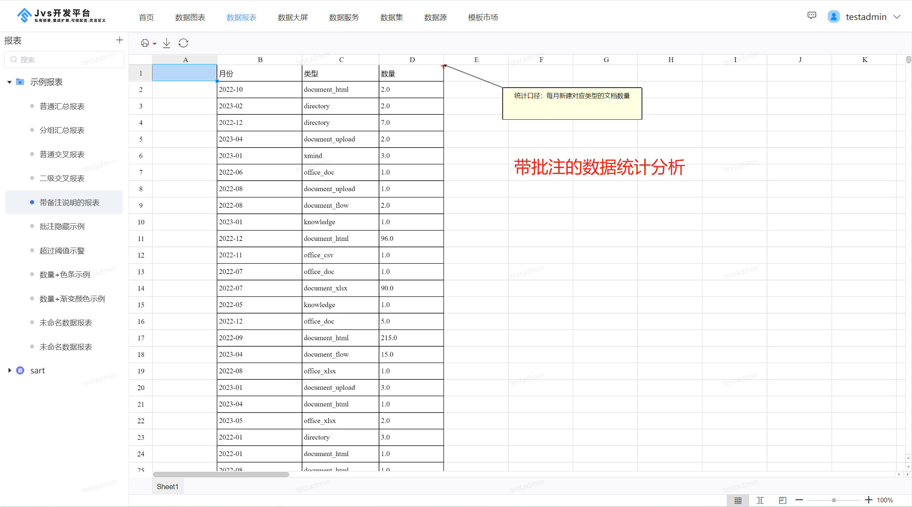Open the 超过阈值示警 report
912x507 pixels.
coord(62,250)
